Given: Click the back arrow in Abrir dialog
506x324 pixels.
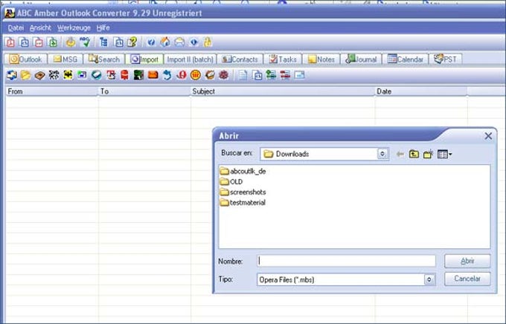Looking at the screenshot, I should click(x=400, y=154).
